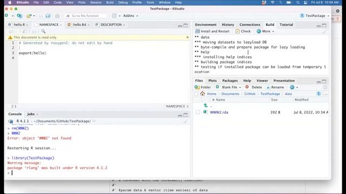Open the NAMESPACE file type selector
Image resolution: width=346 pixels, height=194 pixels.
[177, 106]
